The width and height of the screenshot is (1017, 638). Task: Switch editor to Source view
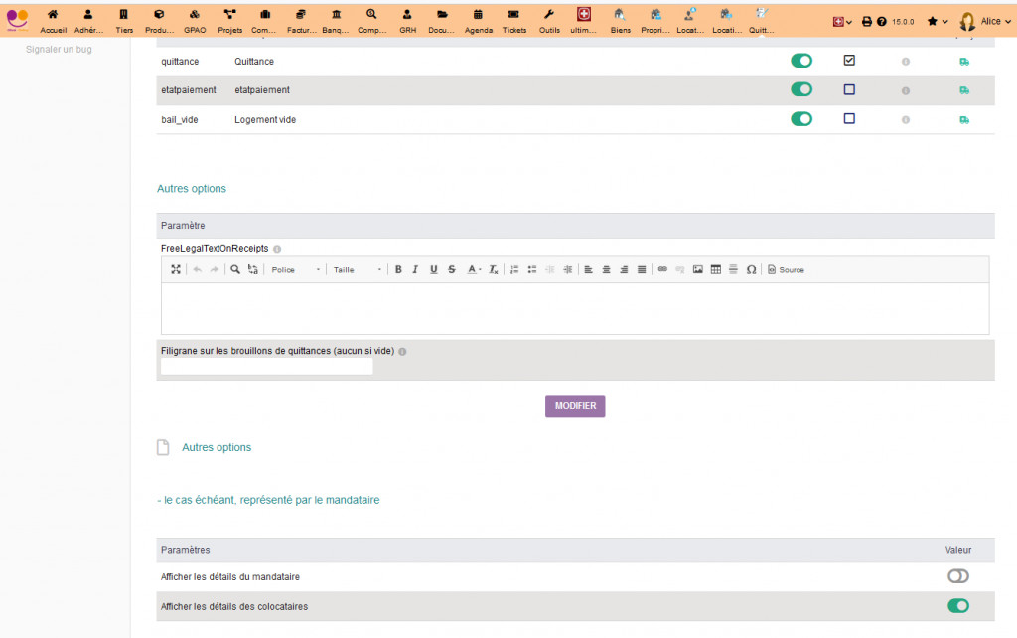[787, 269]
